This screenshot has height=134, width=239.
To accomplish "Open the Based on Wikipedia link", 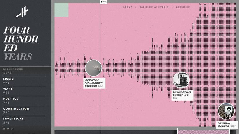I will 154,7.
